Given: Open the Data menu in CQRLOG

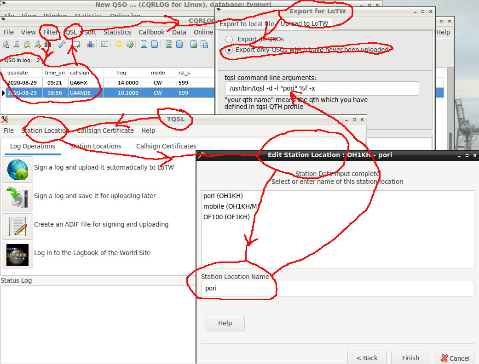Looking at the screenshot, I should click(x=179, y=32).
